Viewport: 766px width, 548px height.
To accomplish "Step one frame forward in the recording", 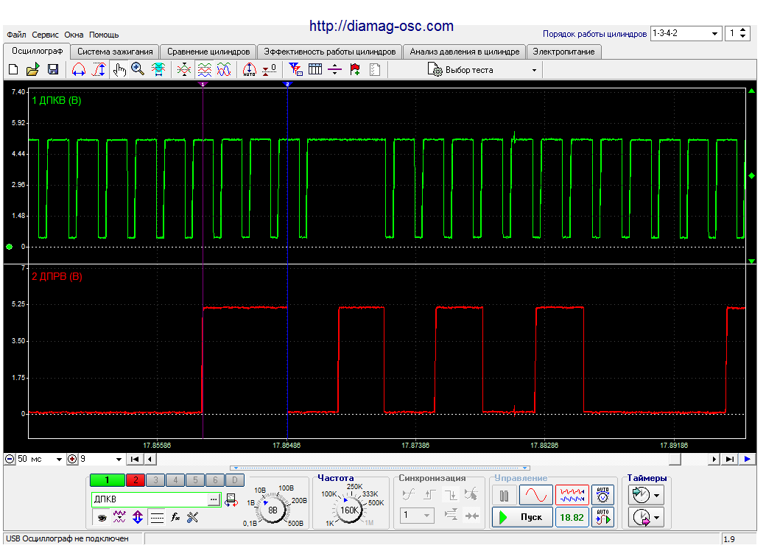I will [x=714, y=459].
